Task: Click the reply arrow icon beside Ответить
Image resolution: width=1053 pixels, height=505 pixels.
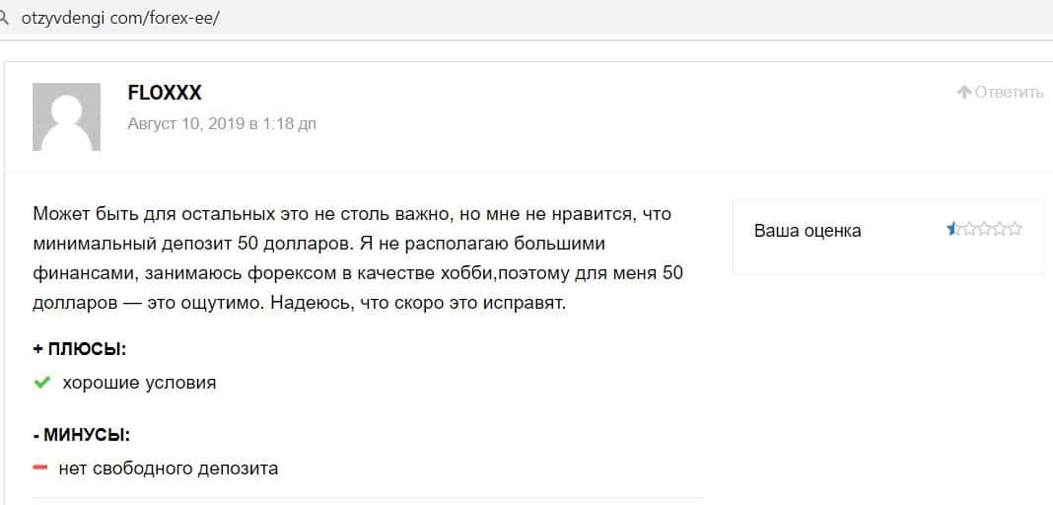Action: (x=964, y=92)
